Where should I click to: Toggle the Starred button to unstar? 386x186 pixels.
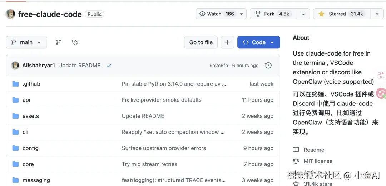click(x=342, y=14)
